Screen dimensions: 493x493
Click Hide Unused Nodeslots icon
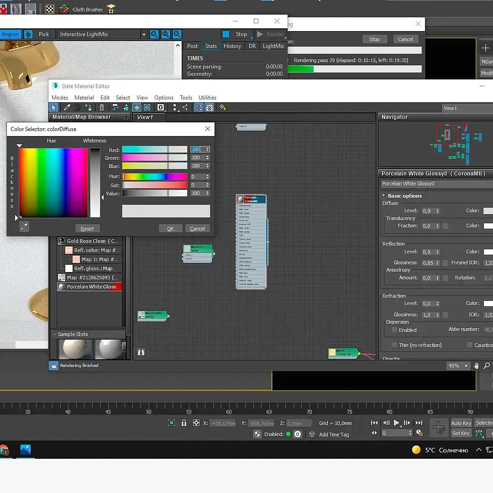126,108
